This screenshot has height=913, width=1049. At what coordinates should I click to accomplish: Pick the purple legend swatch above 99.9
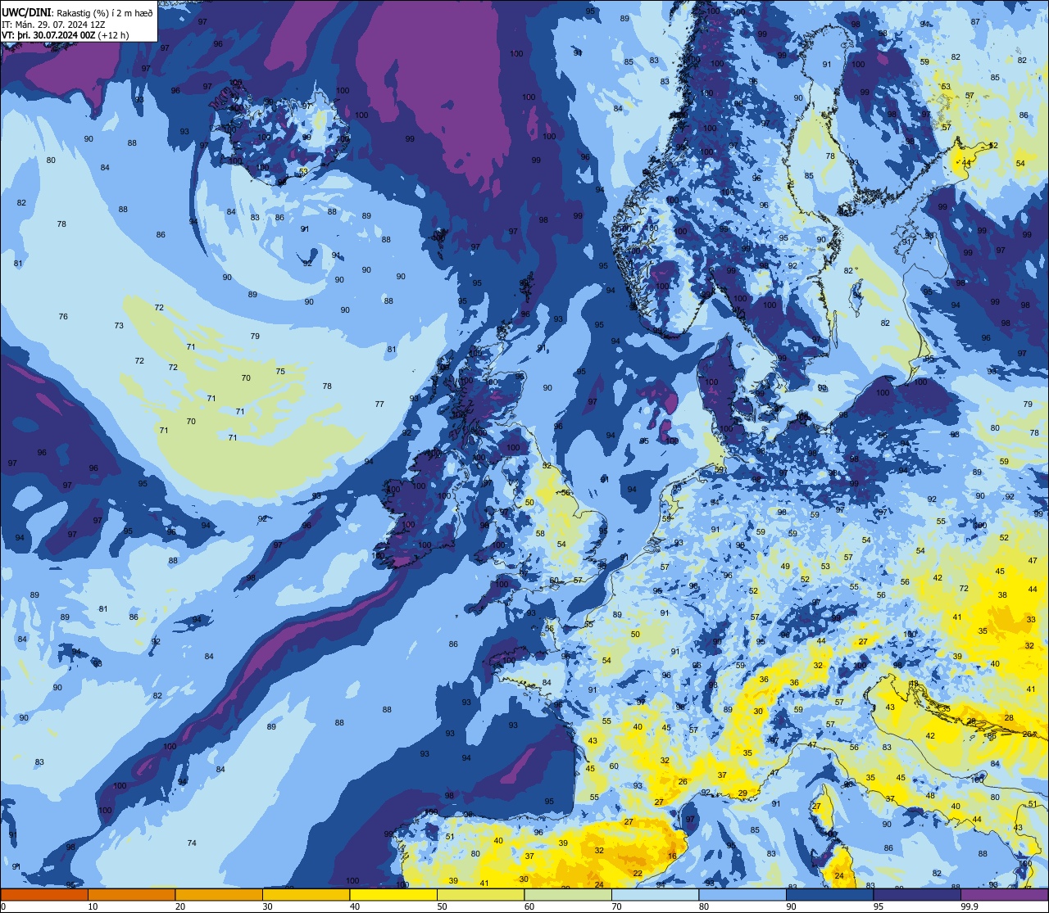1004,894
